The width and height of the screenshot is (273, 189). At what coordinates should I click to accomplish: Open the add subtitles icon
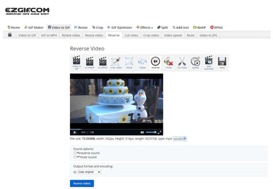[209, 63]
